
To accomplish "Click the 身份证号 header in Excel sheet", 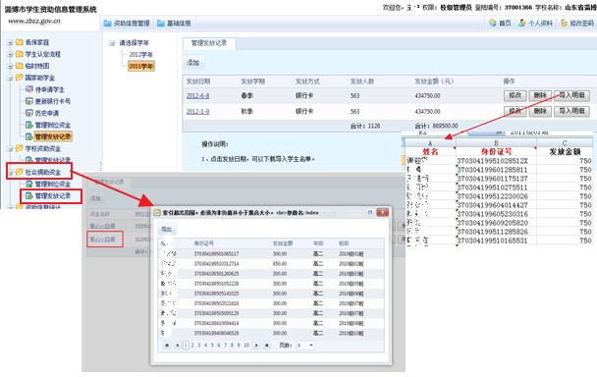I will [x=496, y=151].
